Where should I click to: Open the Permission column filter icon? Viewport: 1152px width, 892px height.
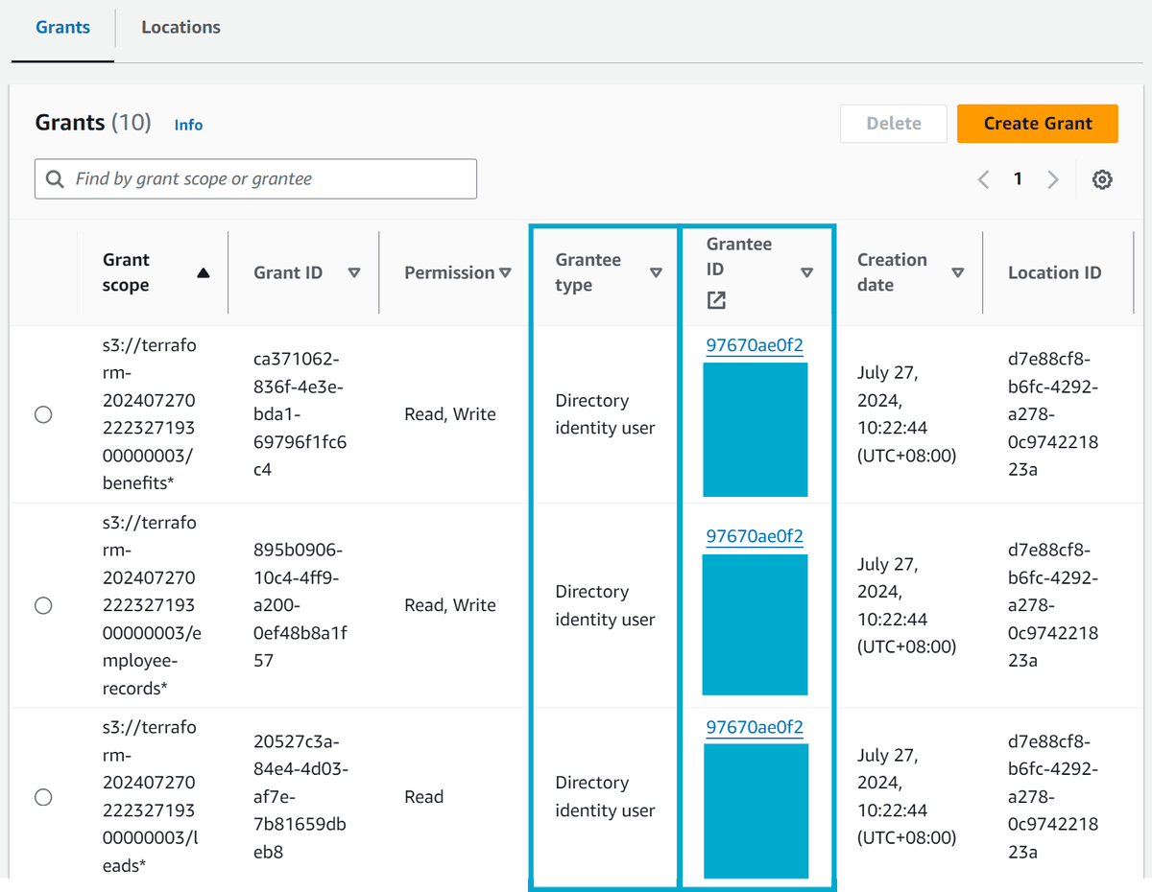pos(506,272)
